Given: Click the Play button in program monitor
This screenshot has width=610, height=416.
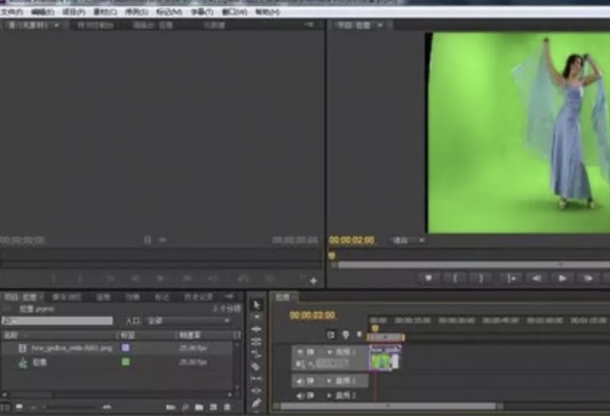Looking at the screenshot, I should 562,278.
